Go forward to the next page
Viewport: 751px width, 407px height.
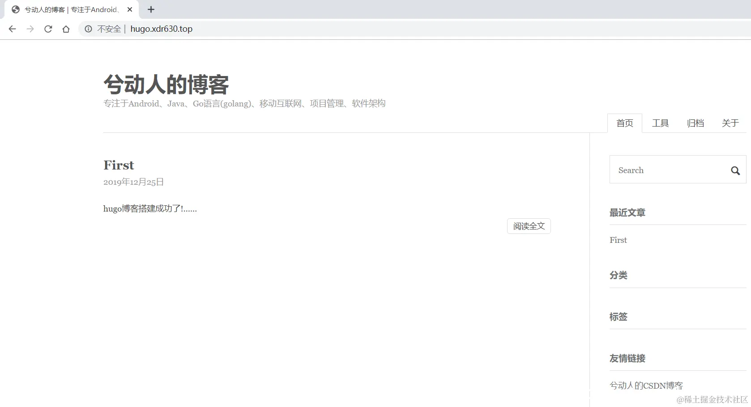[x=30, y=29]
